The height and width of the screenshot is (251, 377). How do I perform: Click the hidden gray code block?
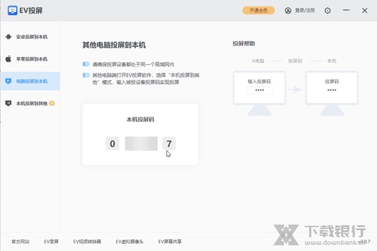pyautogui.click(x=141, y=143)
